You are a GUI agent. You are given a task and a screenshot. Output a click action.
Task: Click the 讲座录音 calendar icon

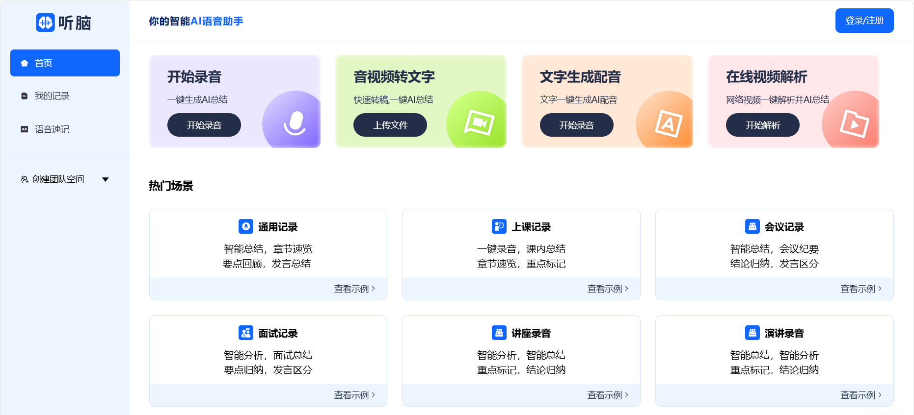coord(498,333)
